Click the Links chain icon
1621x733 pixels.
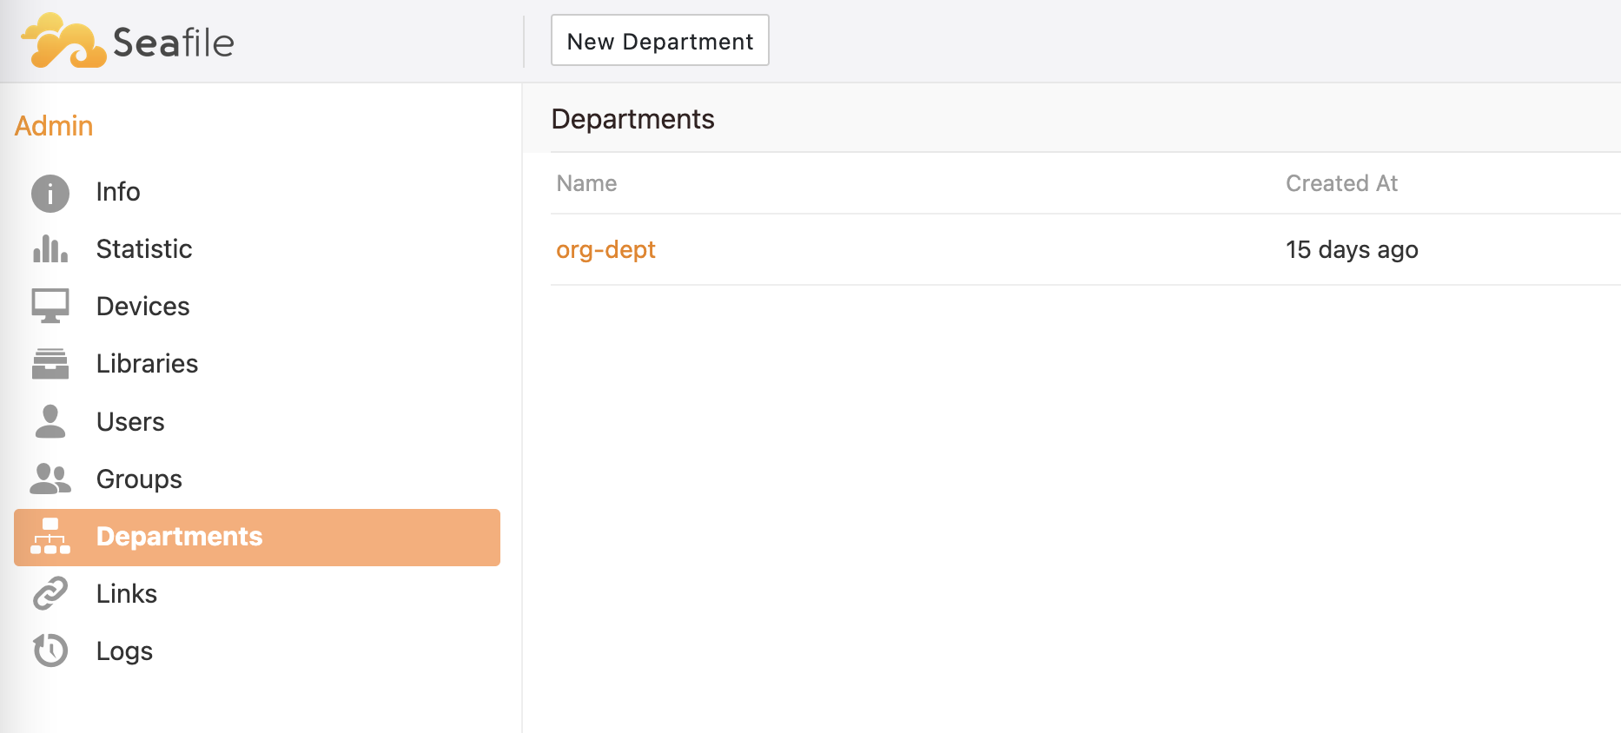[x=50, y=593]
